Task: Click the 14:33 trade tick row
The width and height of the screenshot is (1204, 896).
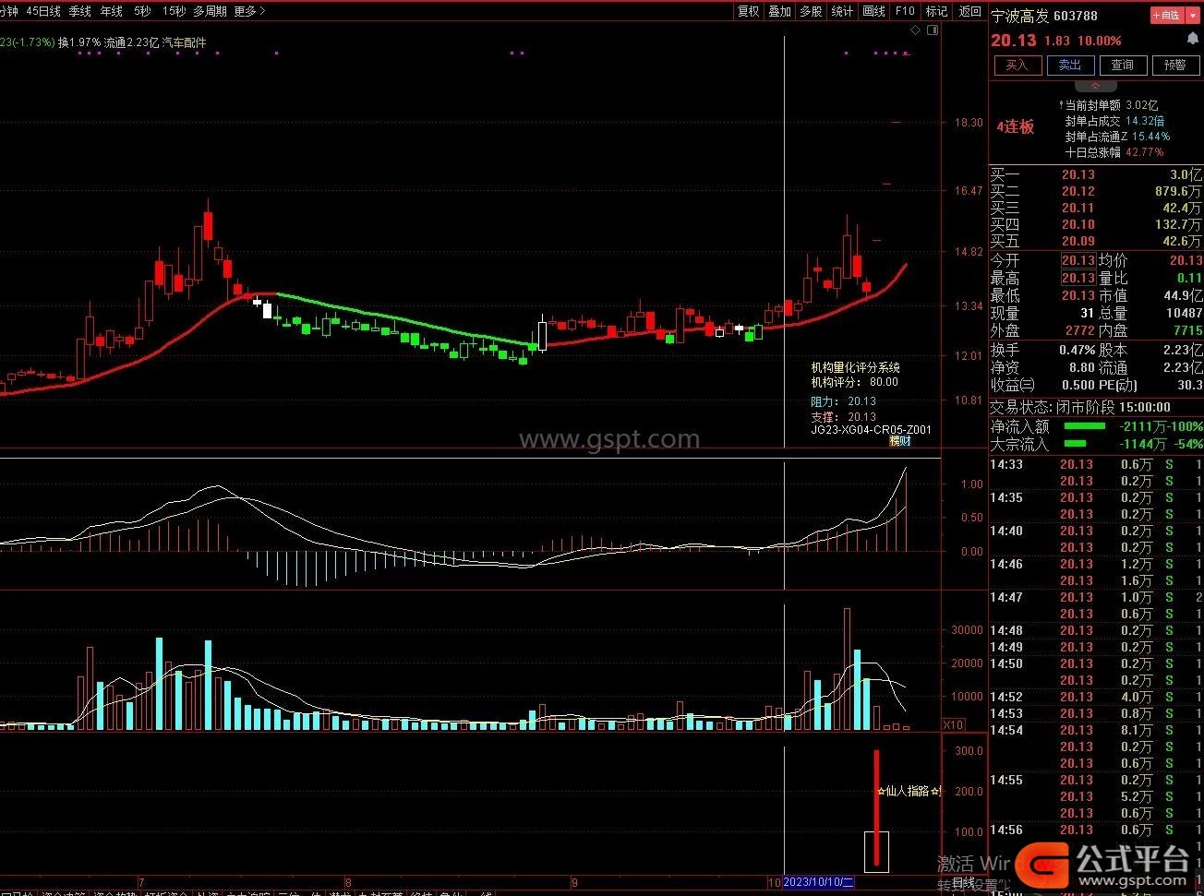Action: tap(1096, 464)
